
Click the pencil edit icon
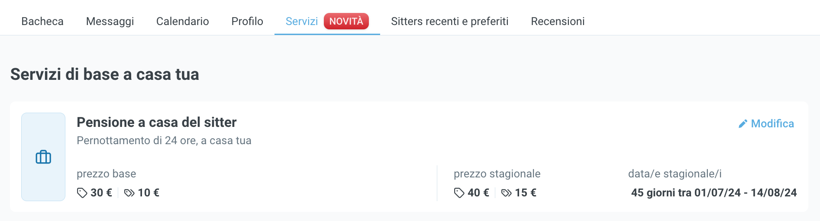click(x=743, y=124)
